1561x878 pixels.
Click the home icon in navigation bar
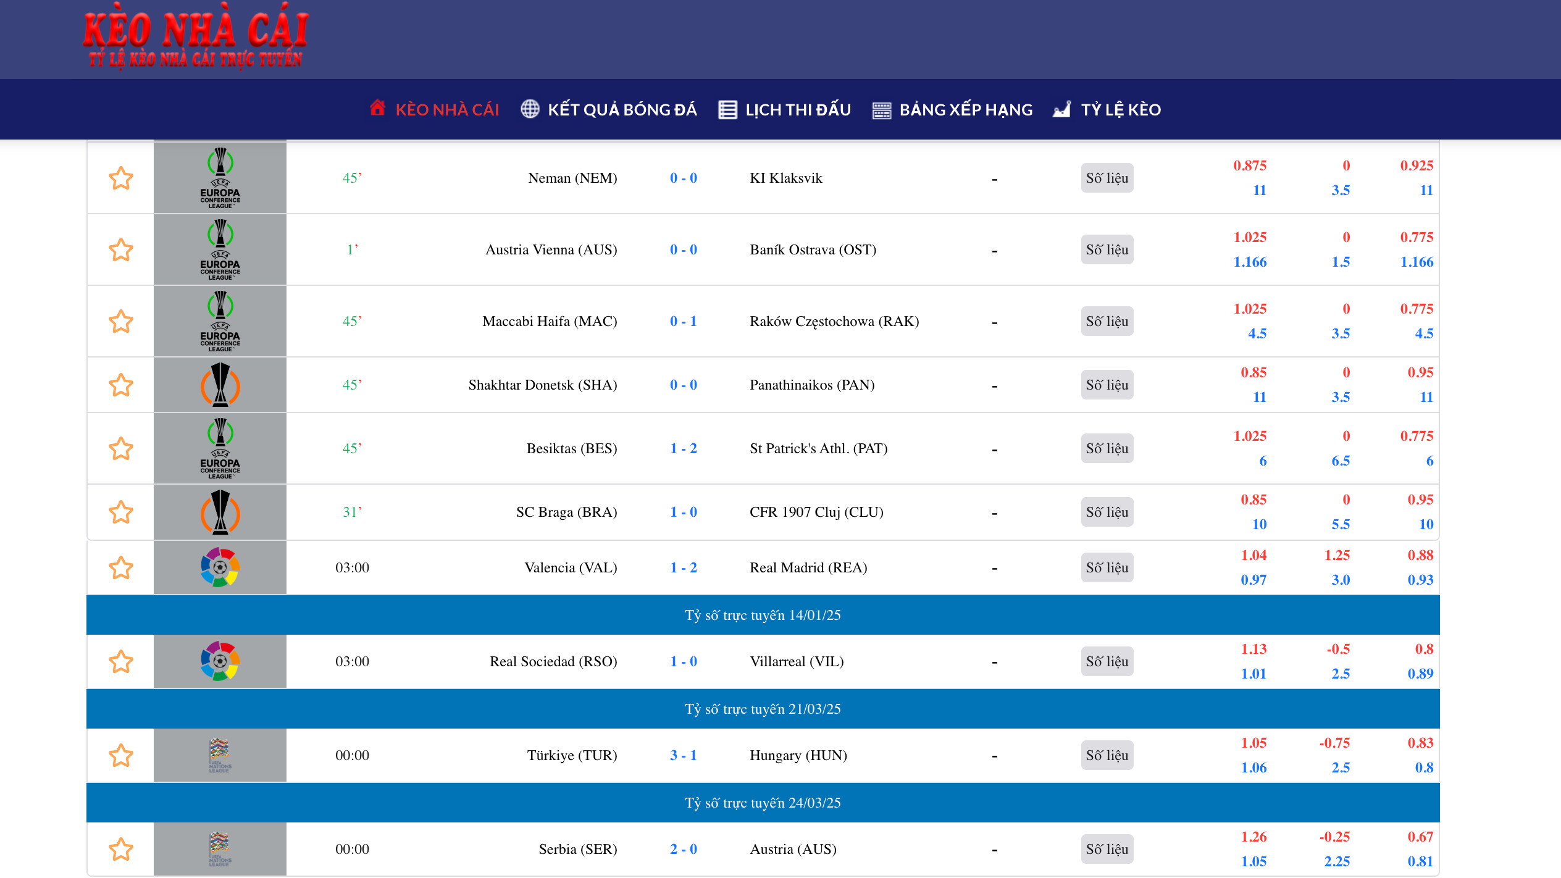coord(377,108)
